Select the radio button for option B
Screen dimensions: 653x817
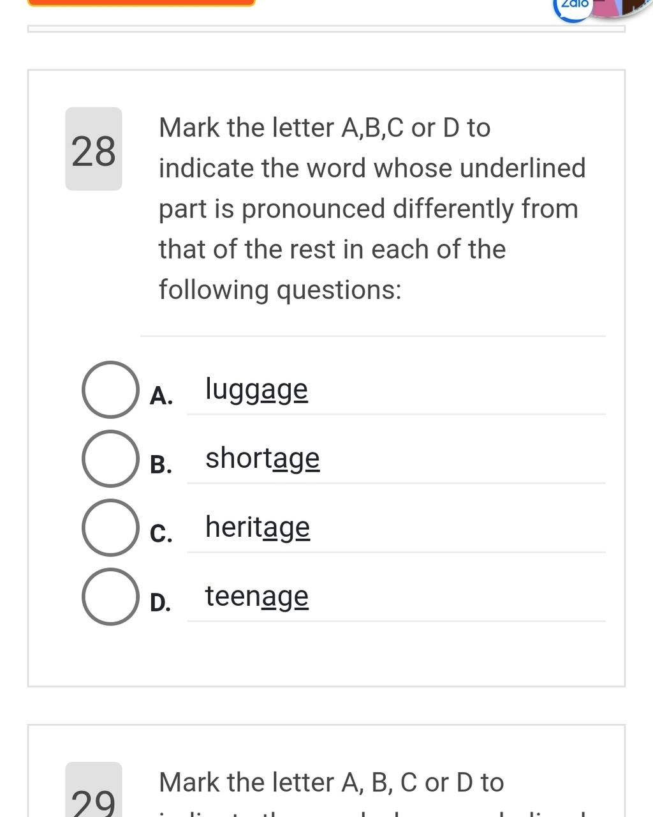[110, 458]
